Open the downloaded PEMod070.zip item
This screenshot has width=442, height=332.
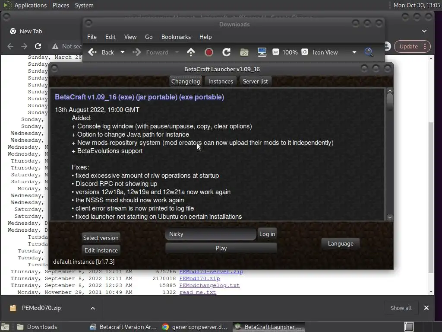41,308
